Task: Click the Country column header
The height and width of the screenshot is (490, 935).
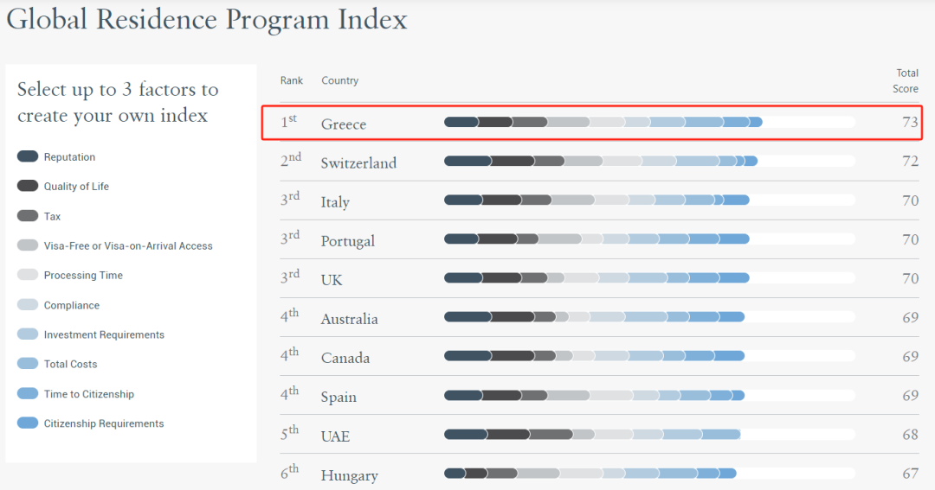Action: point(340,80)
